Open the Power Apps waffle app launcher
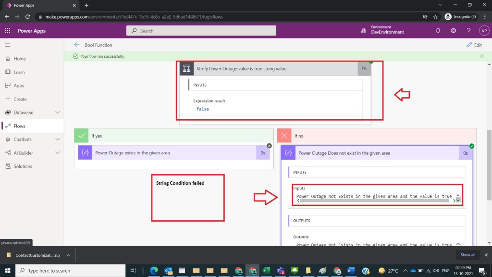This screenshot has height=277, width=492. [7, 31]
